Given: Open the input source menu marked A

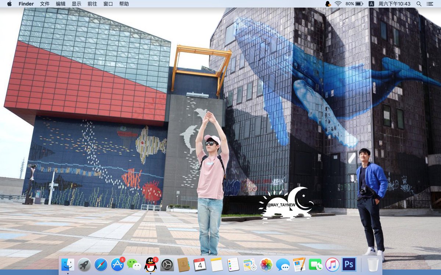Looking at the screenshot, I should pos(371,4).
